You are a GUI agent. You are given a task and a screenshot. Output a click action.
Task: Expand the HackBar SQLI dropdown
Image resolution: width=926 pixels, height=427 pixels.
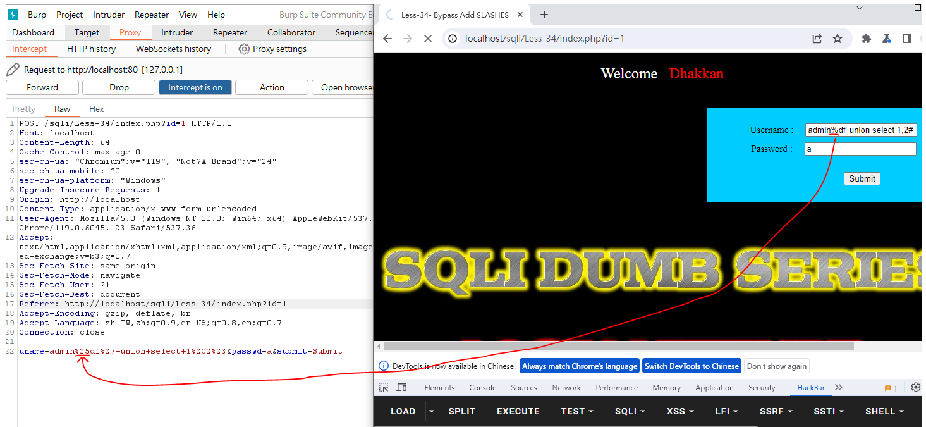630,411
